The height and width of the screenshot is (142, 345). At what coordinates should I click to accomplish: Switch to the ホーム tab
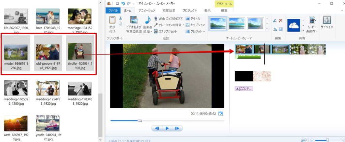128,10
